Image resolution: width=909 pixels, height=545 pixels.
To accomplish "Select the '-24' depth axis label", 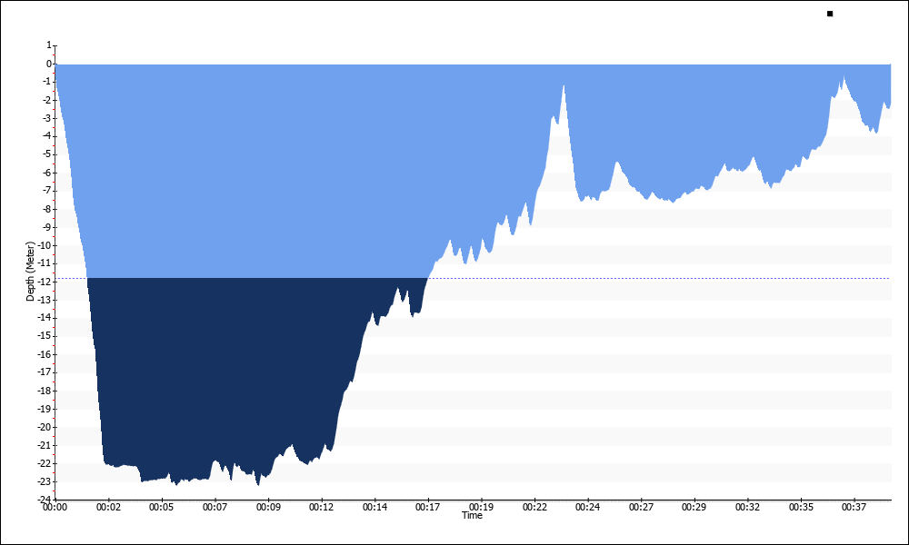I will (x=45, y=500).
